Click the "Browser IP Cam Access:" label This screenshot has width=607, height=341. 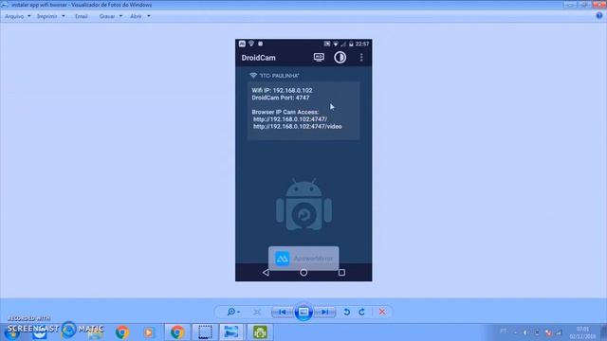285,112
